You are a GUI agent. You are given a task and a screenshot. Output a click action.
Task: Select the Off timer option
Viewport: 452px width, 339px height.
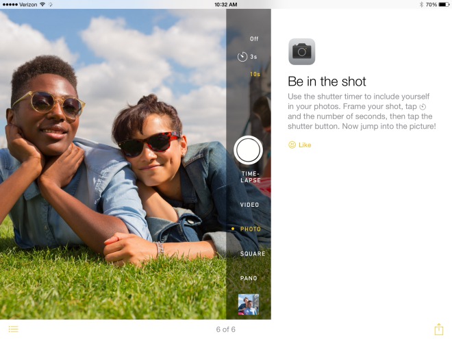pyautogui.click(x=254, y=39)
